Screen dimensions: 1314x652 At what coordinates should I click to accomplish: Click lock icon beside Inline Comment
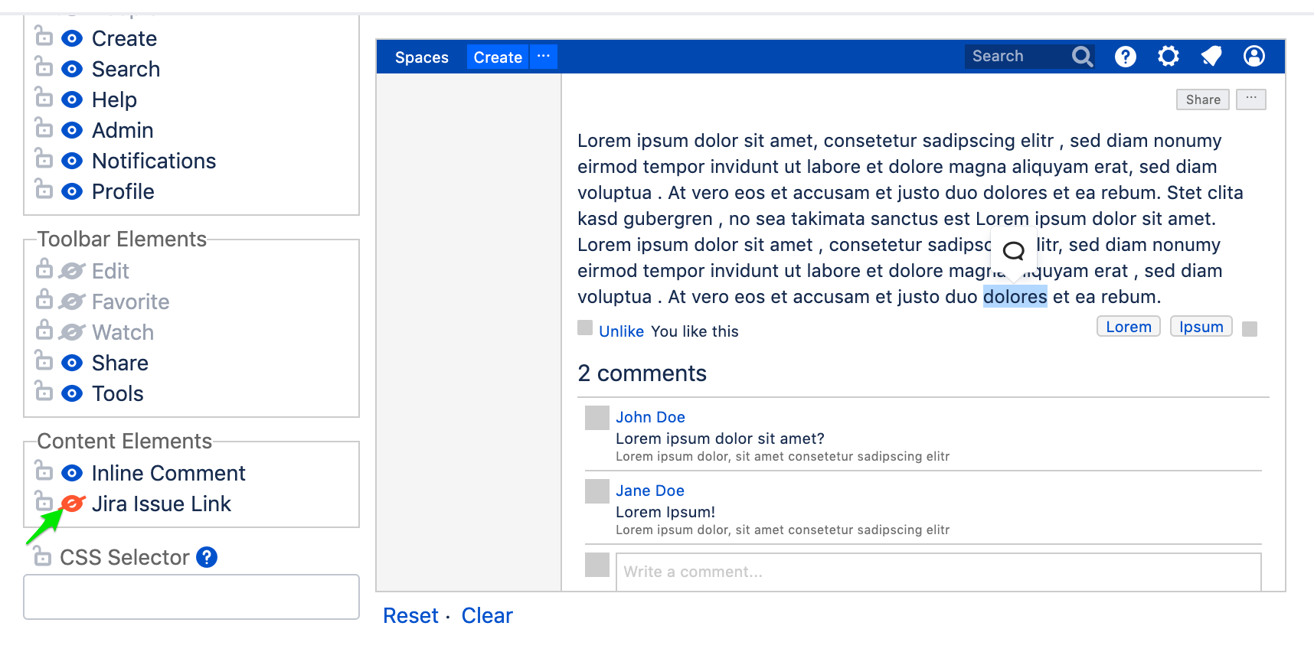[x=44, y=470]
